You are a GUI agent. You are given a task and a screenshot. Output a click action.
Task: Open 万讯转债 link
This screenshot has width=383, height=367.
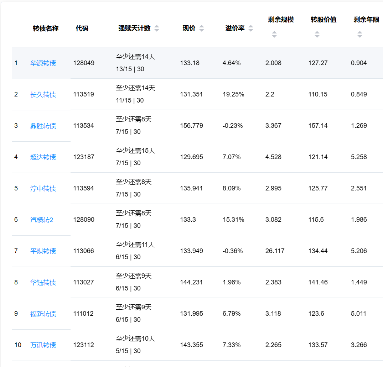click(x=43, y=345)
